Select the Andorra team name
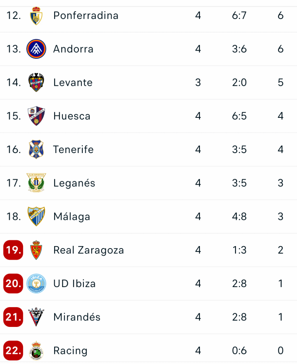 [x=73, y=49]
